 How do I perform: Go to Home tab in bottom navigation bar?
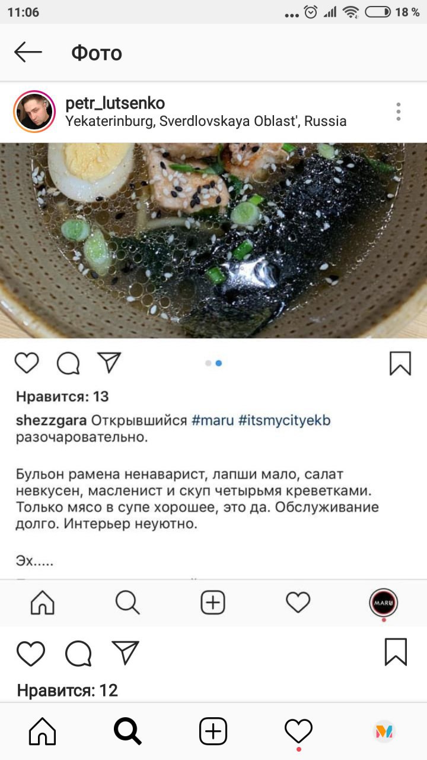[x=43, y=731]
